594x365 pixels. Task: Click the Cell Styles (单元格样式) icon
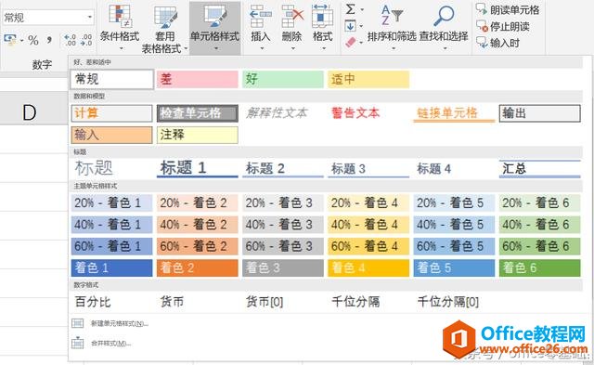215,17
